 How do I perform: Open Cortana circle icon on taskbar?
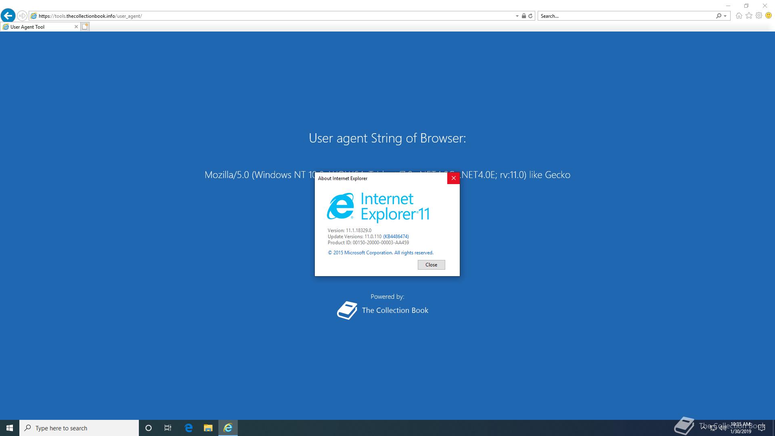coord(148,428)
